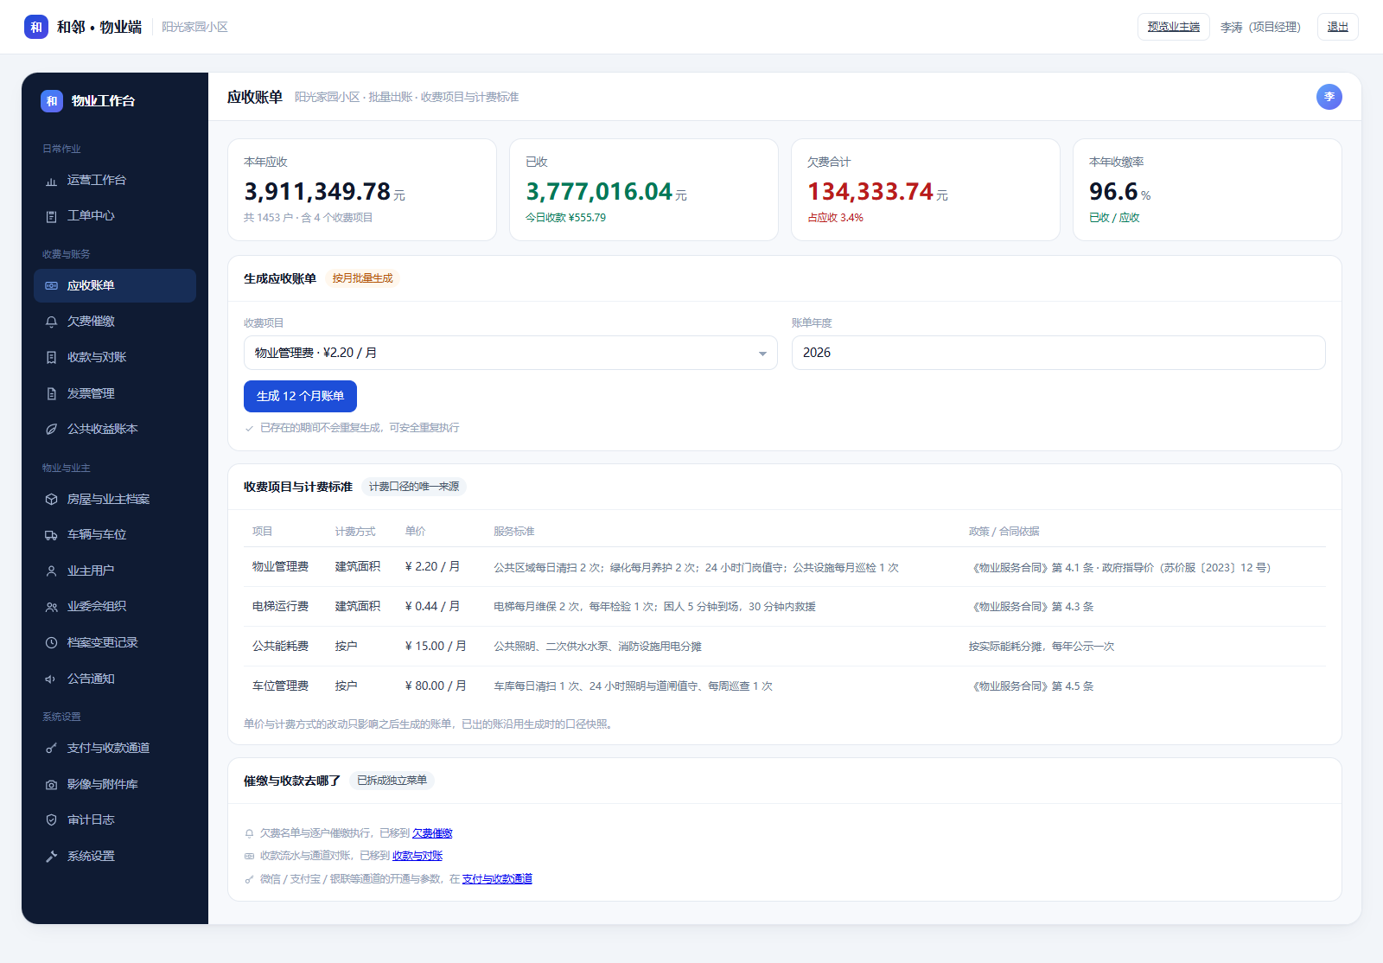Click the 房屋与业主档案 box icon

[x=51, y=500]
